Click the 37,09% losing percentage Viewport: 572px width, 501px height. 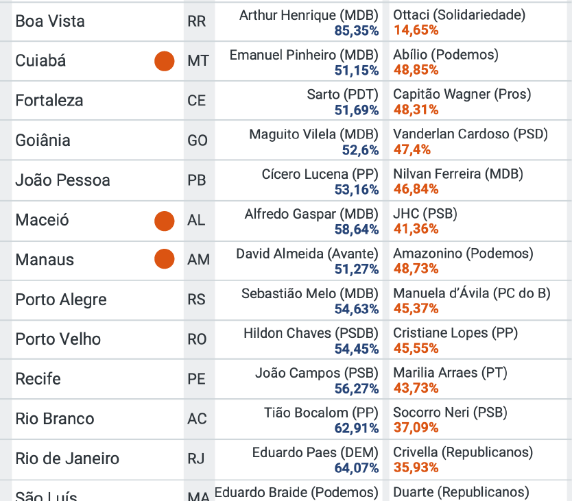click(x=416, y=428)
